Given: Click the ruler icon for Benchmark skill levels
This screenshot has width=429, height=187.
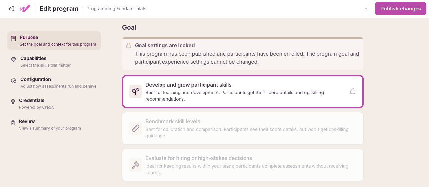Looking at the screenshot, I should (x=136, y=128).
